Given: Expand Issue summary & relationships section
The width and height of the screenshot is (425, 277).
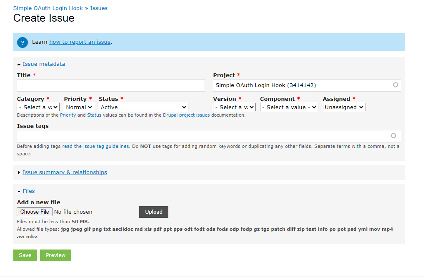Looking at the screenshot, I should click(65, 172).
